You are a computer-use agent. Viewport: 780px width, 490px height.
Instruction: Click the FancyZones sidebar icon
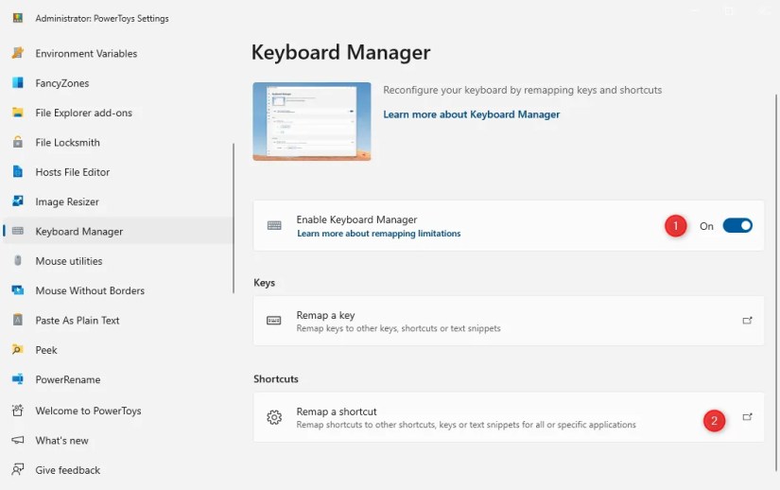[17, 83]
